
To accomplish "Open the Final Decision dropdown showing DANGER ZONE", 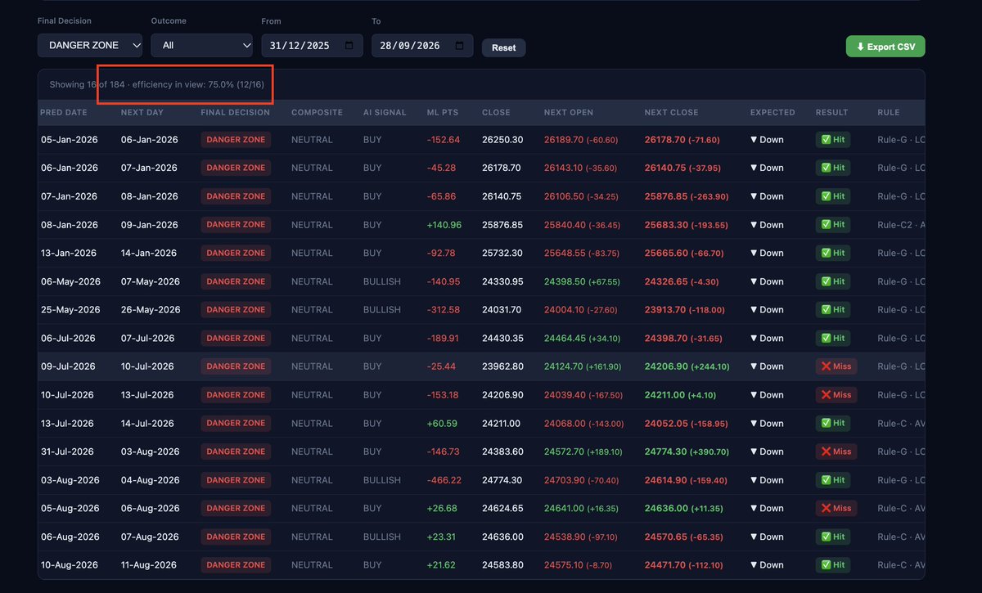I will 90,45.
